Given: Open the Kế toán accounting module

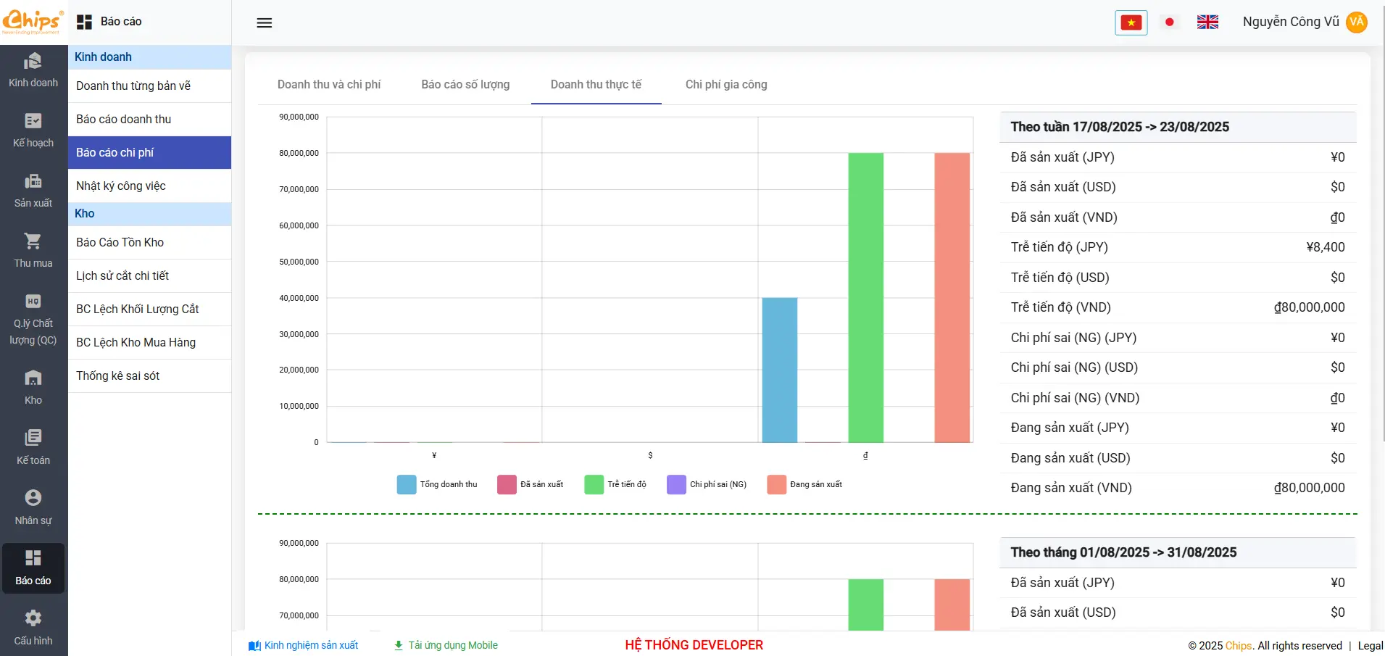Looking at the screenshot, I should click(x=33, y=448).
